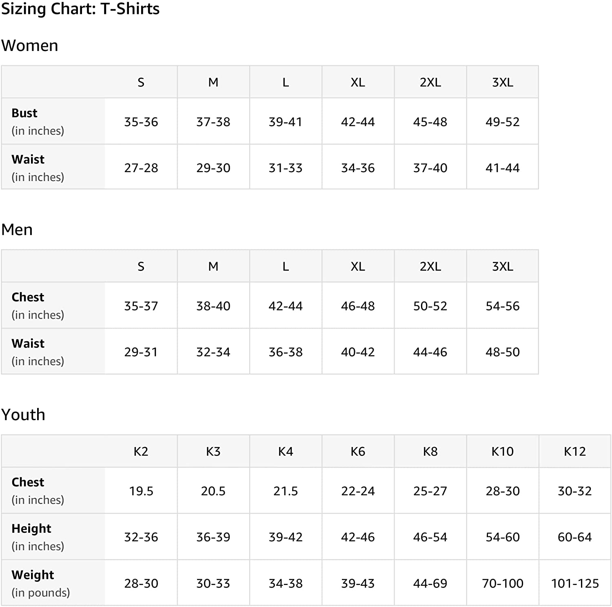Select the K12 weight cell 101-125
The image size is (612, 607).
[x=574, y=583]
